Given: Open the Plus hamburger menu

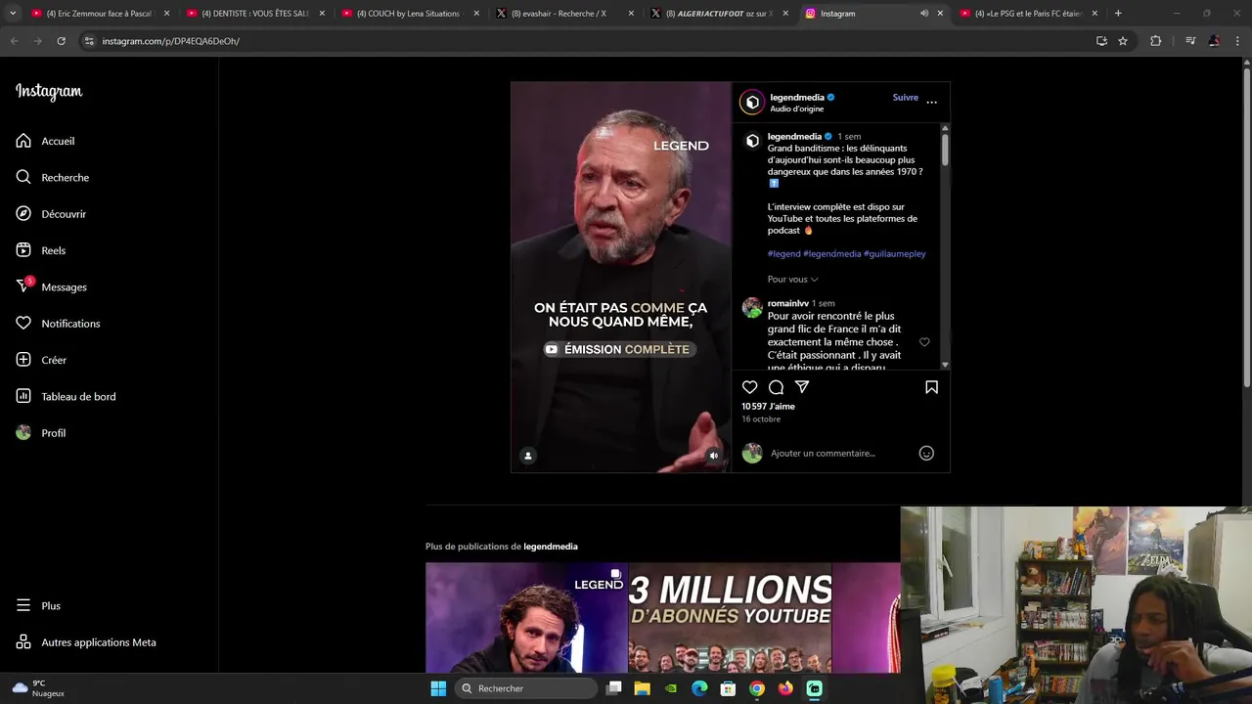Looking at the screenshot, I should tap(38, 605).
